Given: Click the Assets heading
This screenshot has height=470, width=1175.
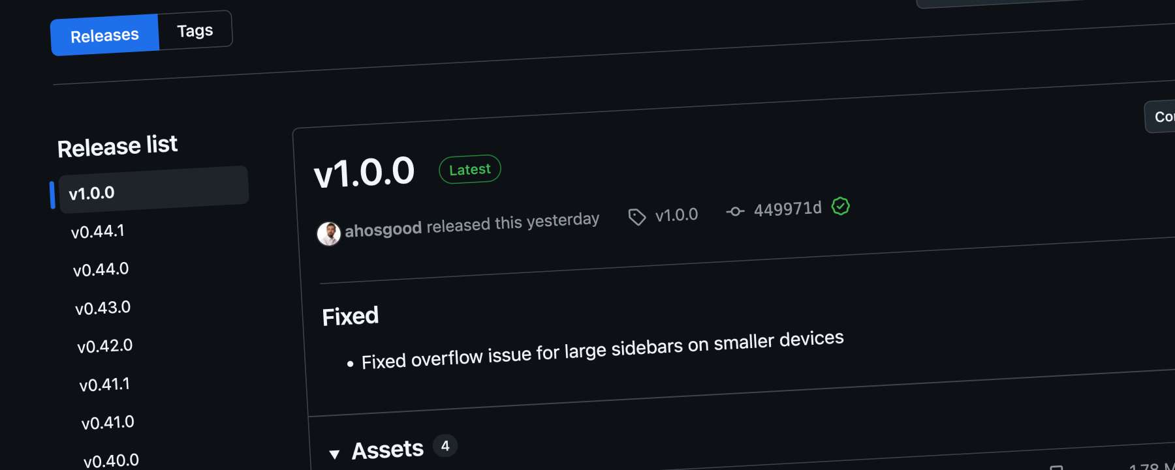Looking at the screenshot, I should pos(388,450).
